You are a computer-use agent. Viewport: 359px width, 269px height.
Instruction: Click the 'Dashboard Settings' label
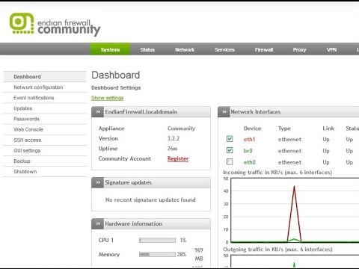click(x=116, y=87)
